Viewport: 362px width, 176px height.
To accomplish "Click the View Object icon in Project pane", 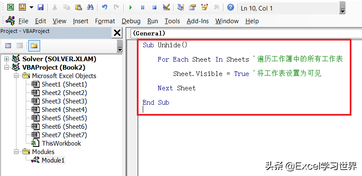I will tap(19, 46).
